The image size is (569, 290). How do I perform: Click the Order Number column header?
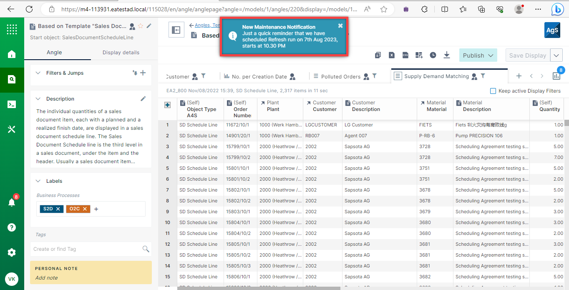tap(240, 109)
